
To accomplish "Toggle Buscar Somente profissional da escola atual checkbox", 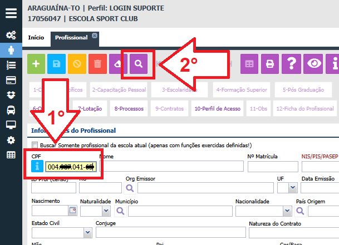I will pyautogui.click(x=35, y=145).
